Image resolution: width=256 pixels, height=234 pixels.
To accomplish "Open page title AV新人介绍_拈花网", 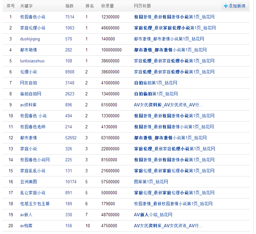I will (153, 215).
